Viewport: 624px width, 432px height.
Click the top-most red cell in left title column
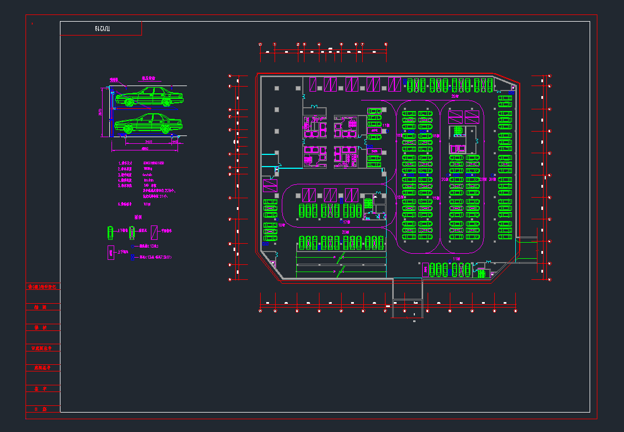(x=43, y=287)
